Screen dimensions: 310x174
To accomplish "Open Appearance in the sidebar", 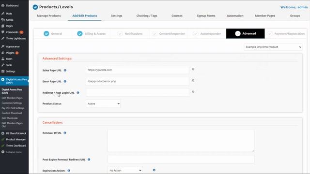I will click(x=13, y=46).
